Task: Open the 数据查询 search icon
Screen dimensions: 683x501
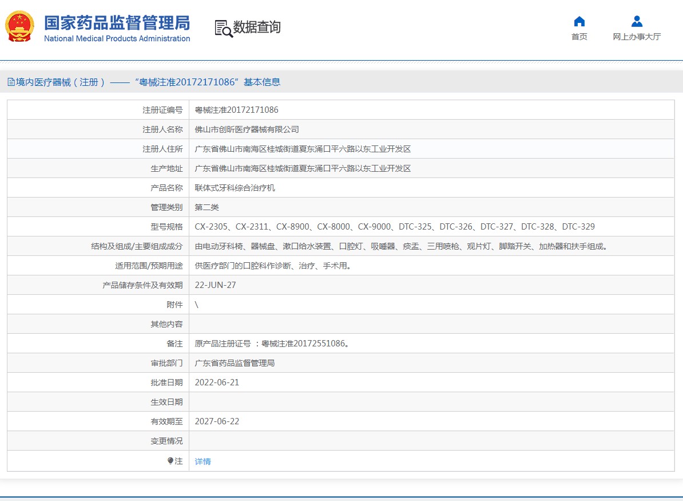Action: pos(224,28)
